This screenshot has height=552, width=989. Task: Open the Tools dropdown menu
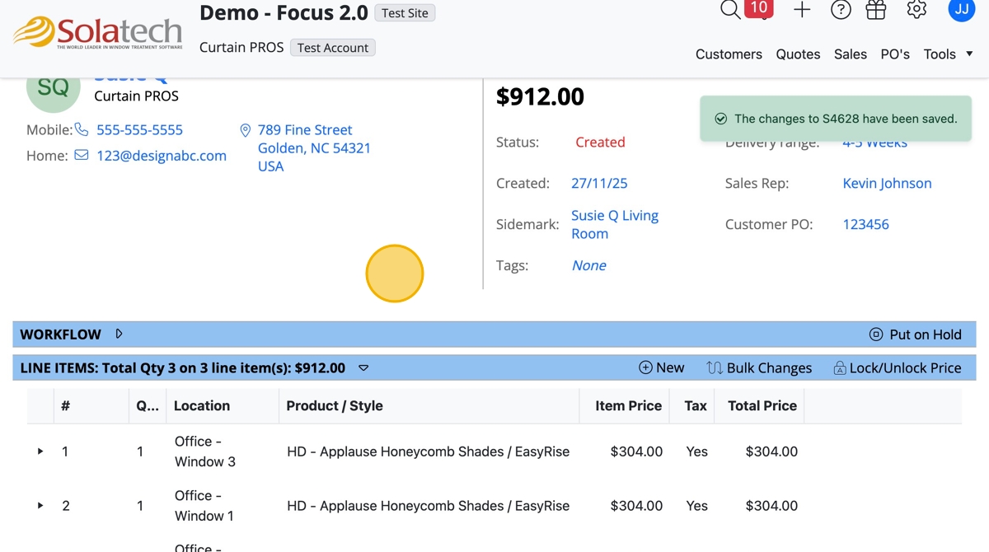tap(948, 54)
